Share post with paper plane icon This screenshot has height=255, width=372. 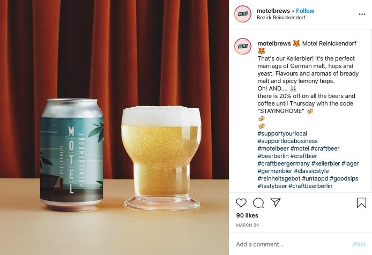pos(276,202)
